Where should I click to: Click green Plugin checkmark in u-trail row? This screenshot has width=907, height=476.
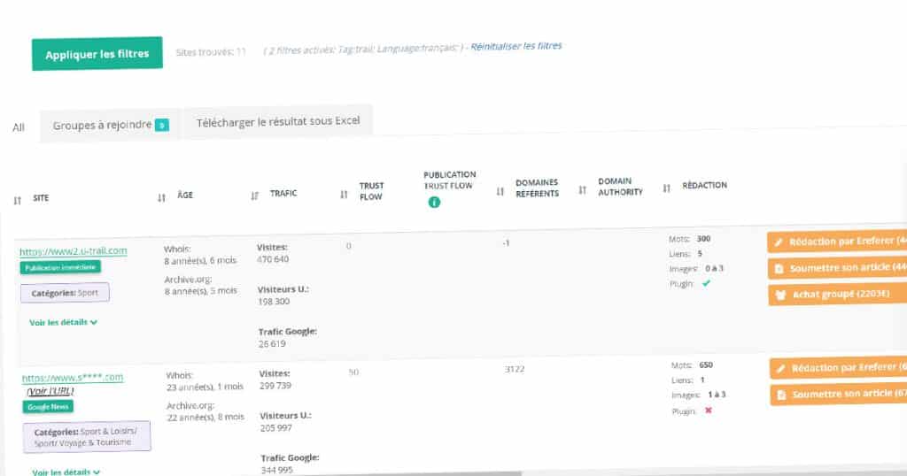[x=706, y=283]
